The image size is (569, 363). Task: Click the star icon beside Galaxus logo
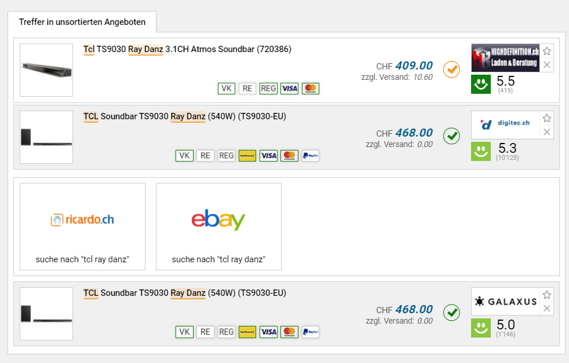[546, 295]
